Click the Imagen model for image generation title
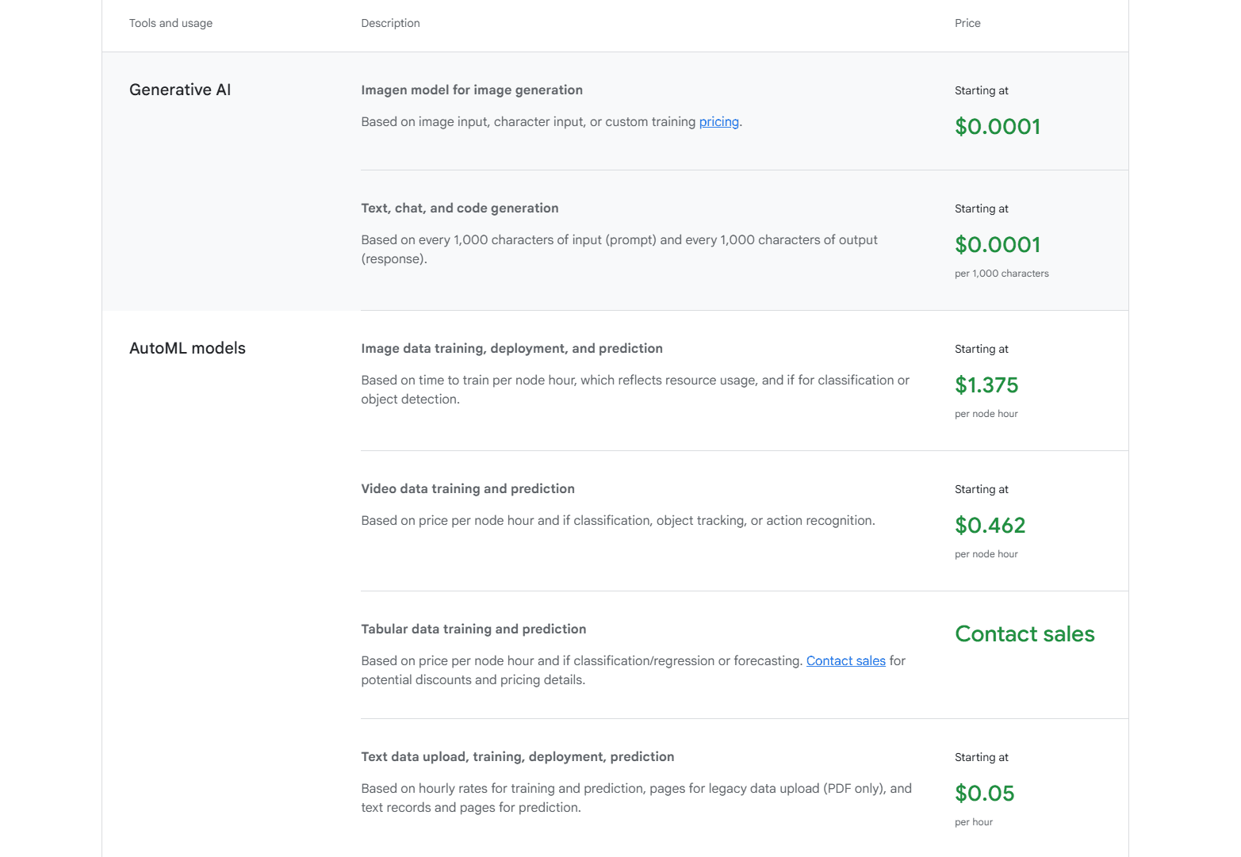 click(x=471, y=90)
